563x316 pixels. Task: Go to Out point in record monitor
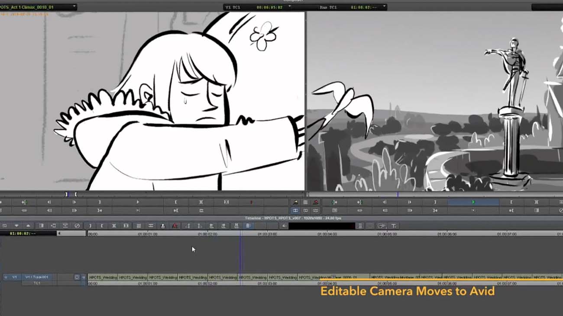click(435, 211)
